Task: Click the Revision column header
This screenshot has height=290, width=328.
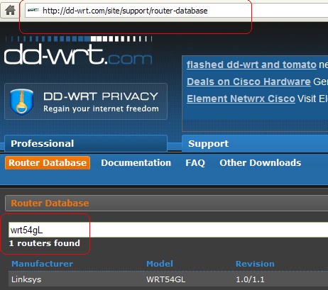Action: pos(255,264)
